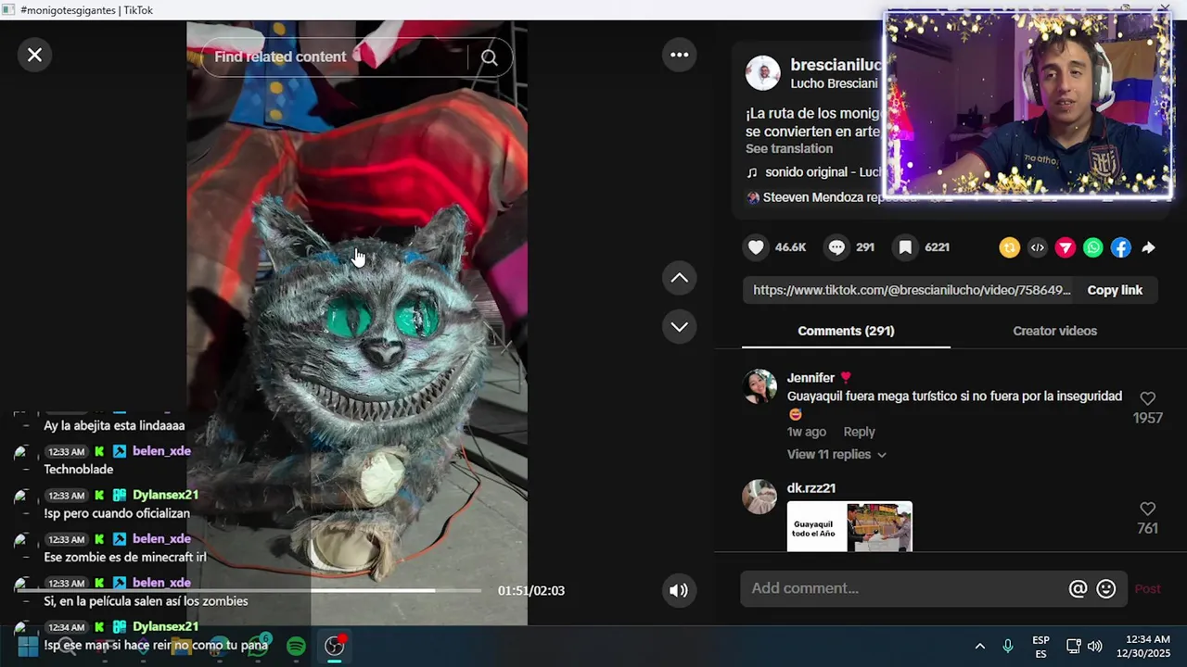This screenshot has height=667, width=1187.
Task: Focus the Add comment field
Action: coord(904,588)
